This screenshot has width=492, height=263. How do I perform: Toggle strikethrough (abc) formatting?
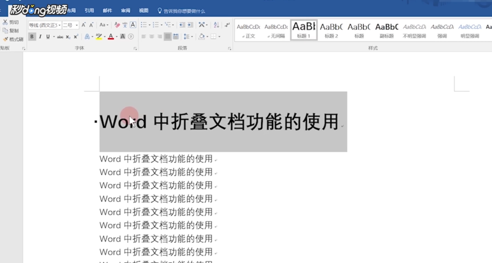click(x=60, y=37)
